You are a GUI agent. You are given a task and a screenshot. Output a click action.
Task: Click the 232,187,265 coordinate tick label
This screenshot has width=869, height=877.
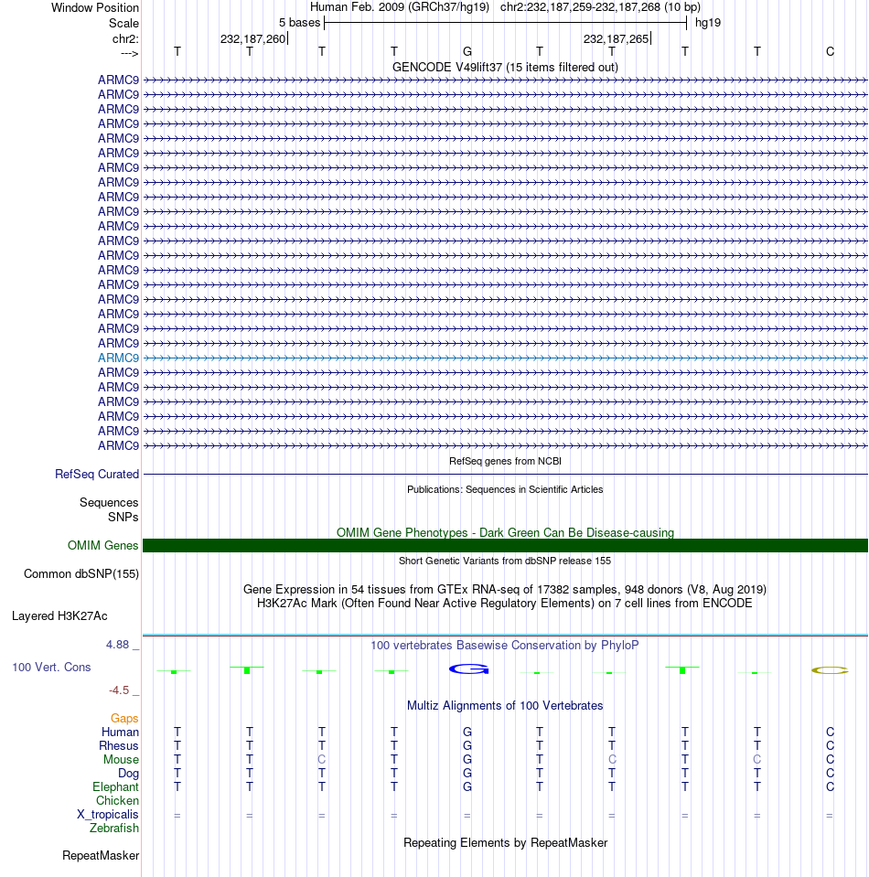pyautogui.click(x=617, y=38)
